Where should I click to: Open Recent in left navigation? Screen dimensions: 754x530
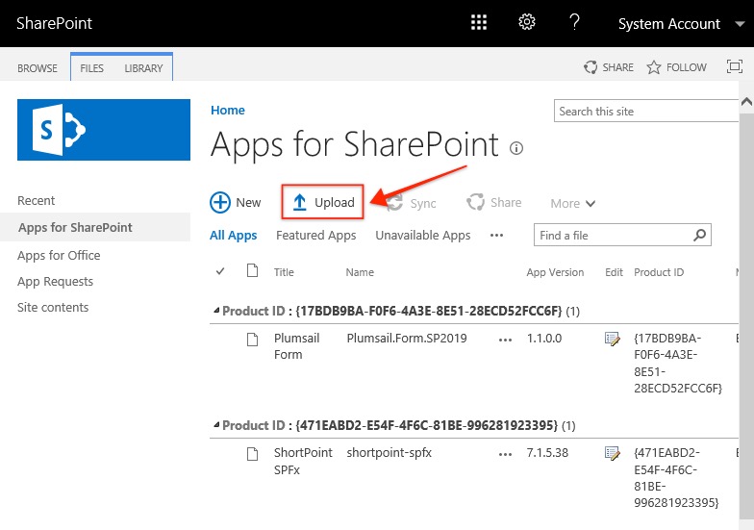[37, 200]
